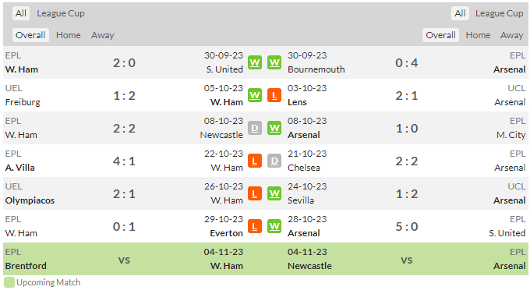The image size is (530, 301).
Task: Select the left panel's All filter
Action: (21, 13)
